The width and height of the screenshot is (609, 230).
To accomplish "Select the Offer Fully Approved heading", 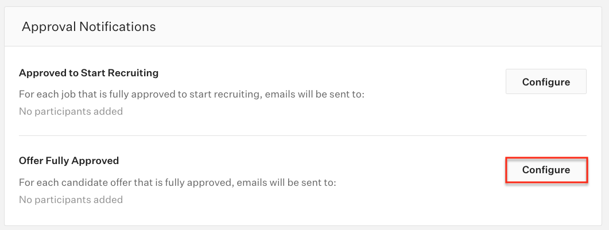I will click(69, 161).
